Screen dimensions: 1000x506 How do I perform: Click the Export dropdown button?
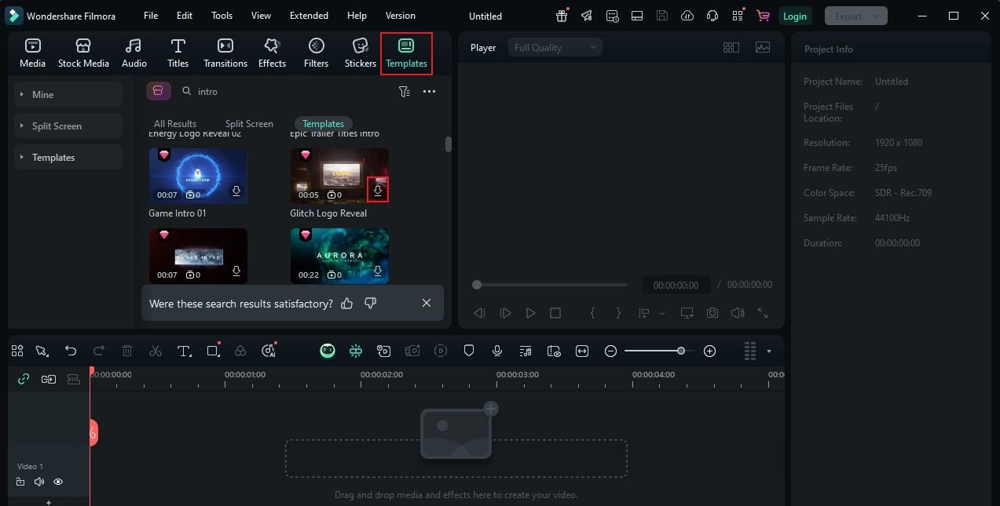856,16
